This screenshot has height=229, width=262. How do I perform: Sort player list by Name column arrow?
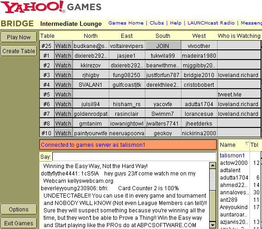[x=247, y=144]
